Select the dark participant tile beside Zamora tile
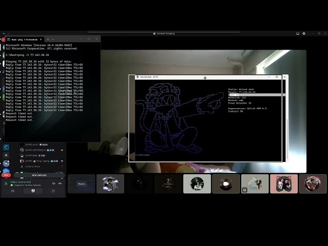Screen dimensions: 328x246 139,184
